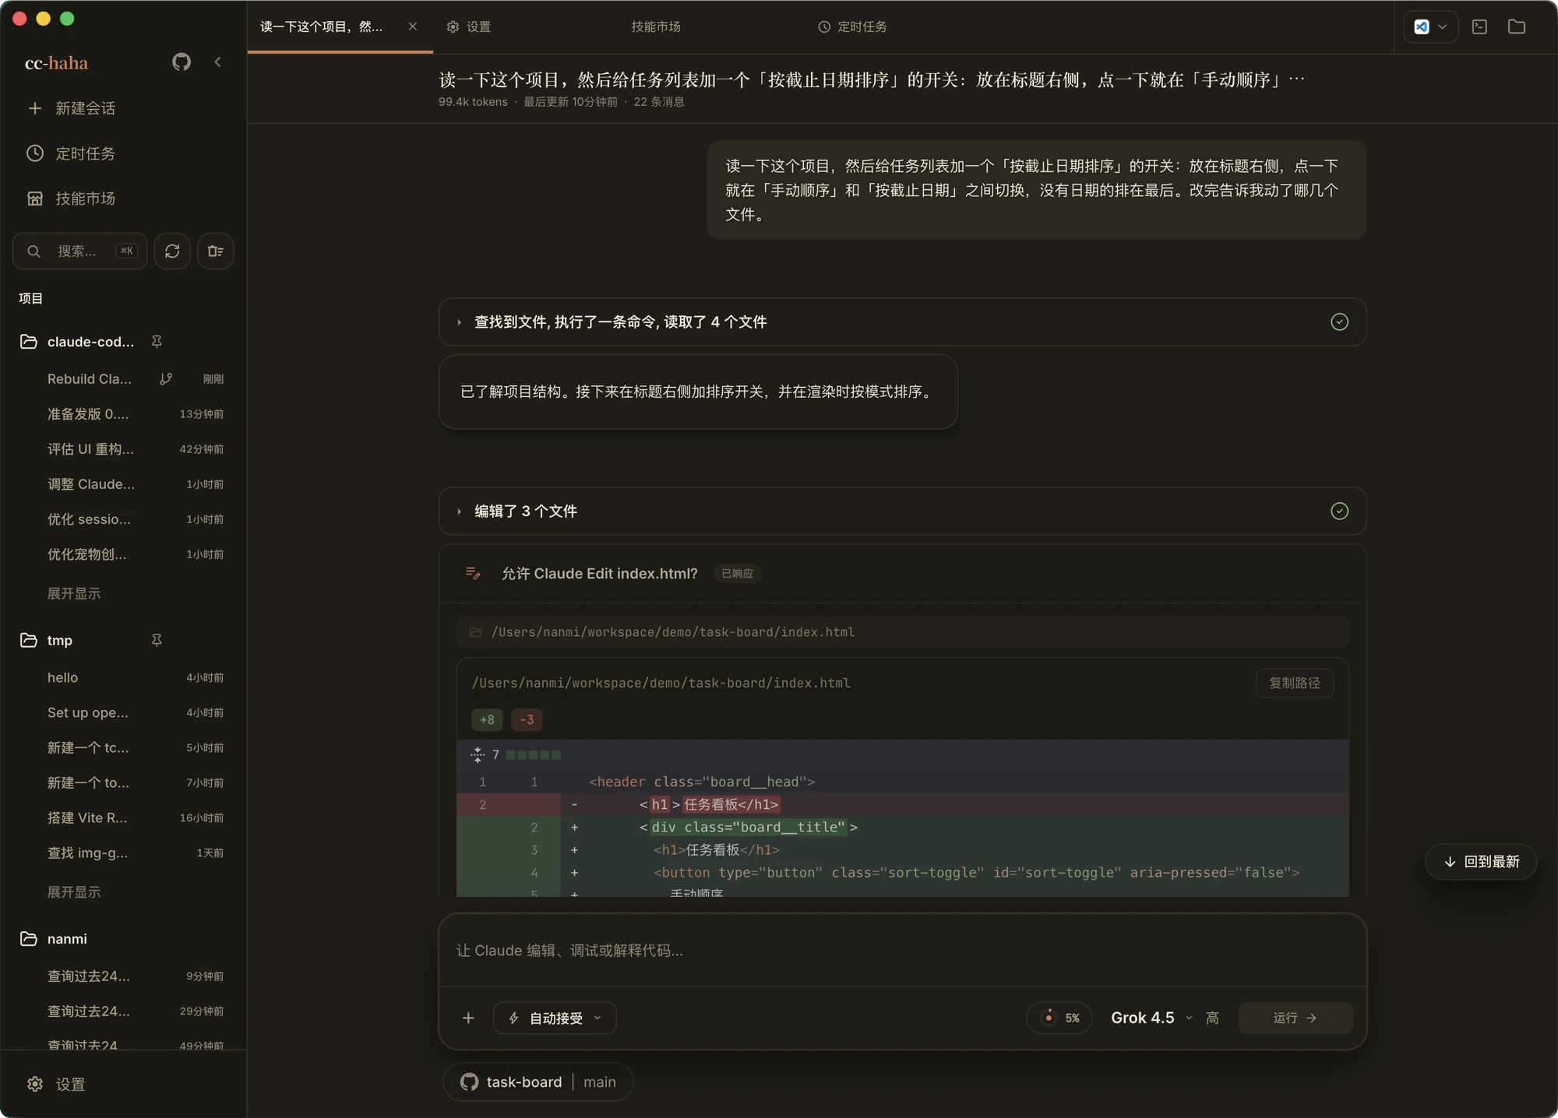Image resolution: width=1558 pixels, height=1118 pixels.
Task: Click the settings gear at sidebar bottom
Action: pyautogui.click(x=35, y=1084)
